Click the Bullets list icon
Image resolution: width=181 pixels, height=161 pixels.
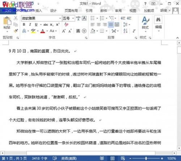tap(93, 18)
